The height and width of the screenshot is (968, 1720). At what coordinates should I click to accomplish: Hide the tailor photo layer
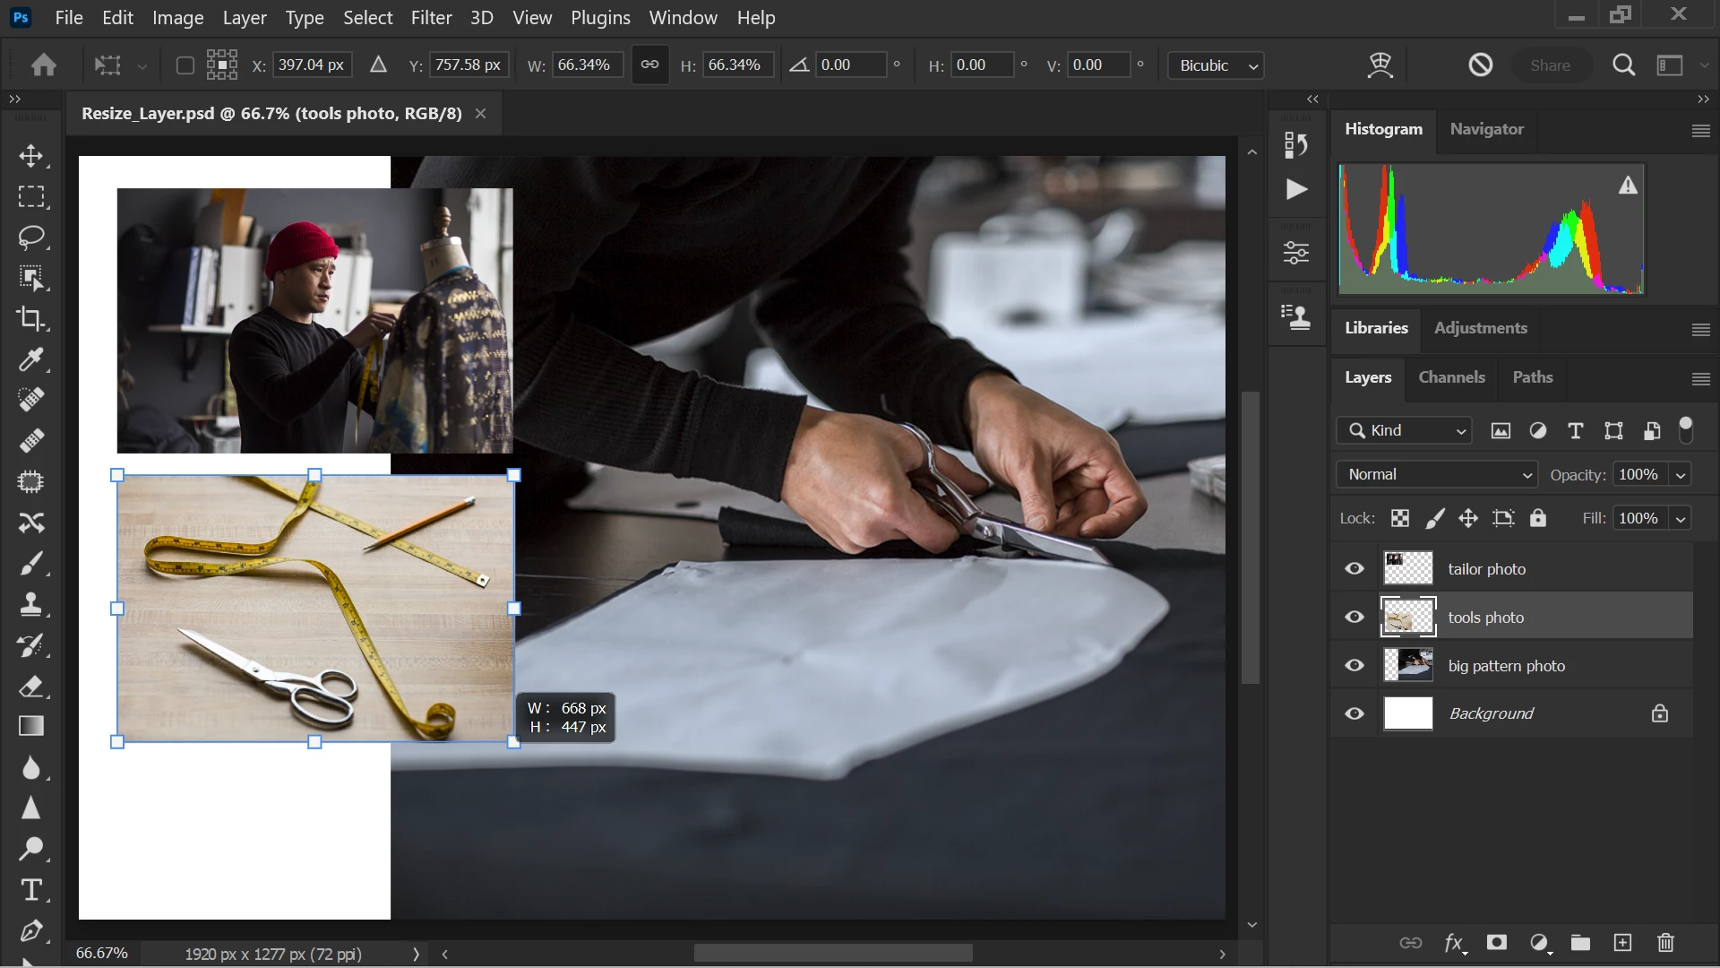pos(1354,569)
